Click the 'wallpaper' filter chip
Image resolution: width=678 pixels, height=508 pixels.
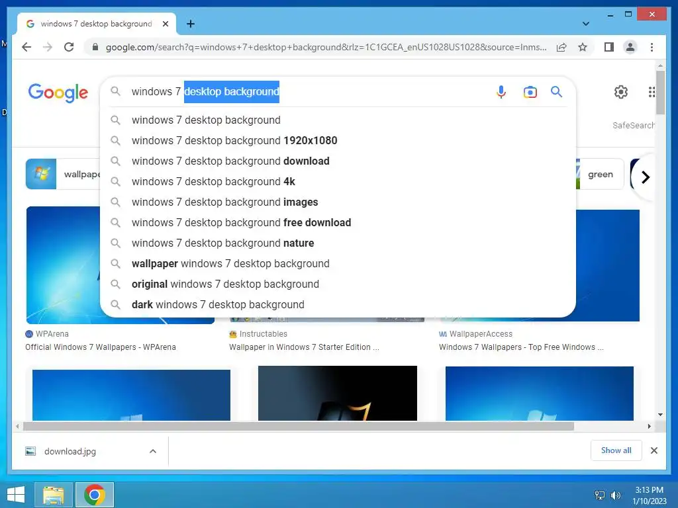point(63,174)
